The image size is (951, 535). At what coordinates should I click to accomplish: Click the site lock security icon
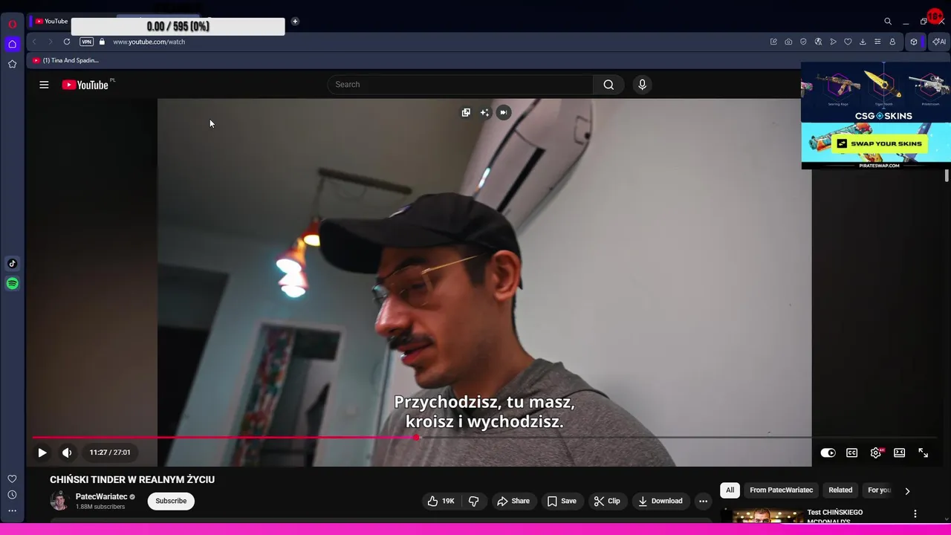tap(103, 42)
